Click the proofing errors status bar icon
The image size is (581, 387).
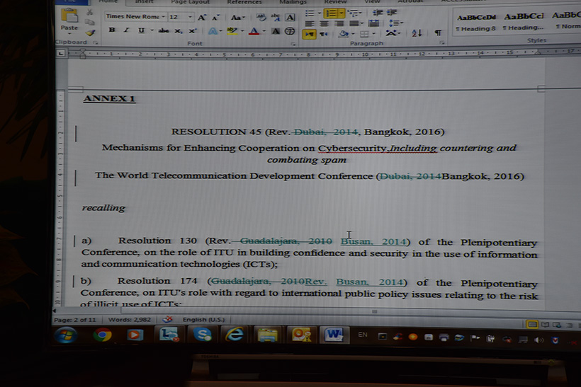[167, 319]
